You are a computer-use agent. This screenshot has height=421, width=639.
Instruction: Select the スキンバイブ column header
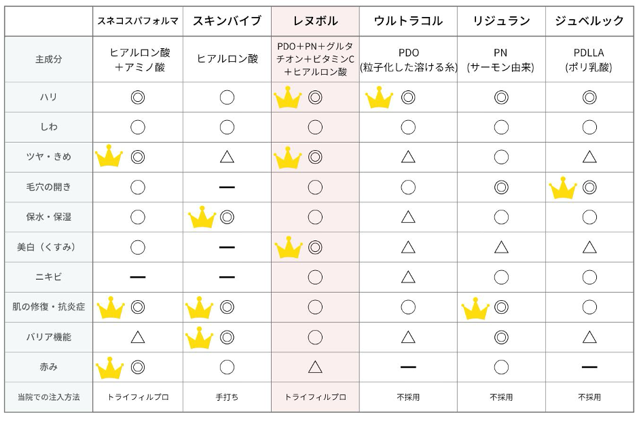pyautogui.click(x=227, y=21)
